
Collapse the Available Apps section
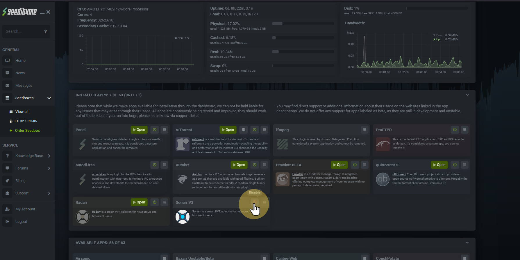coord(467,243)
